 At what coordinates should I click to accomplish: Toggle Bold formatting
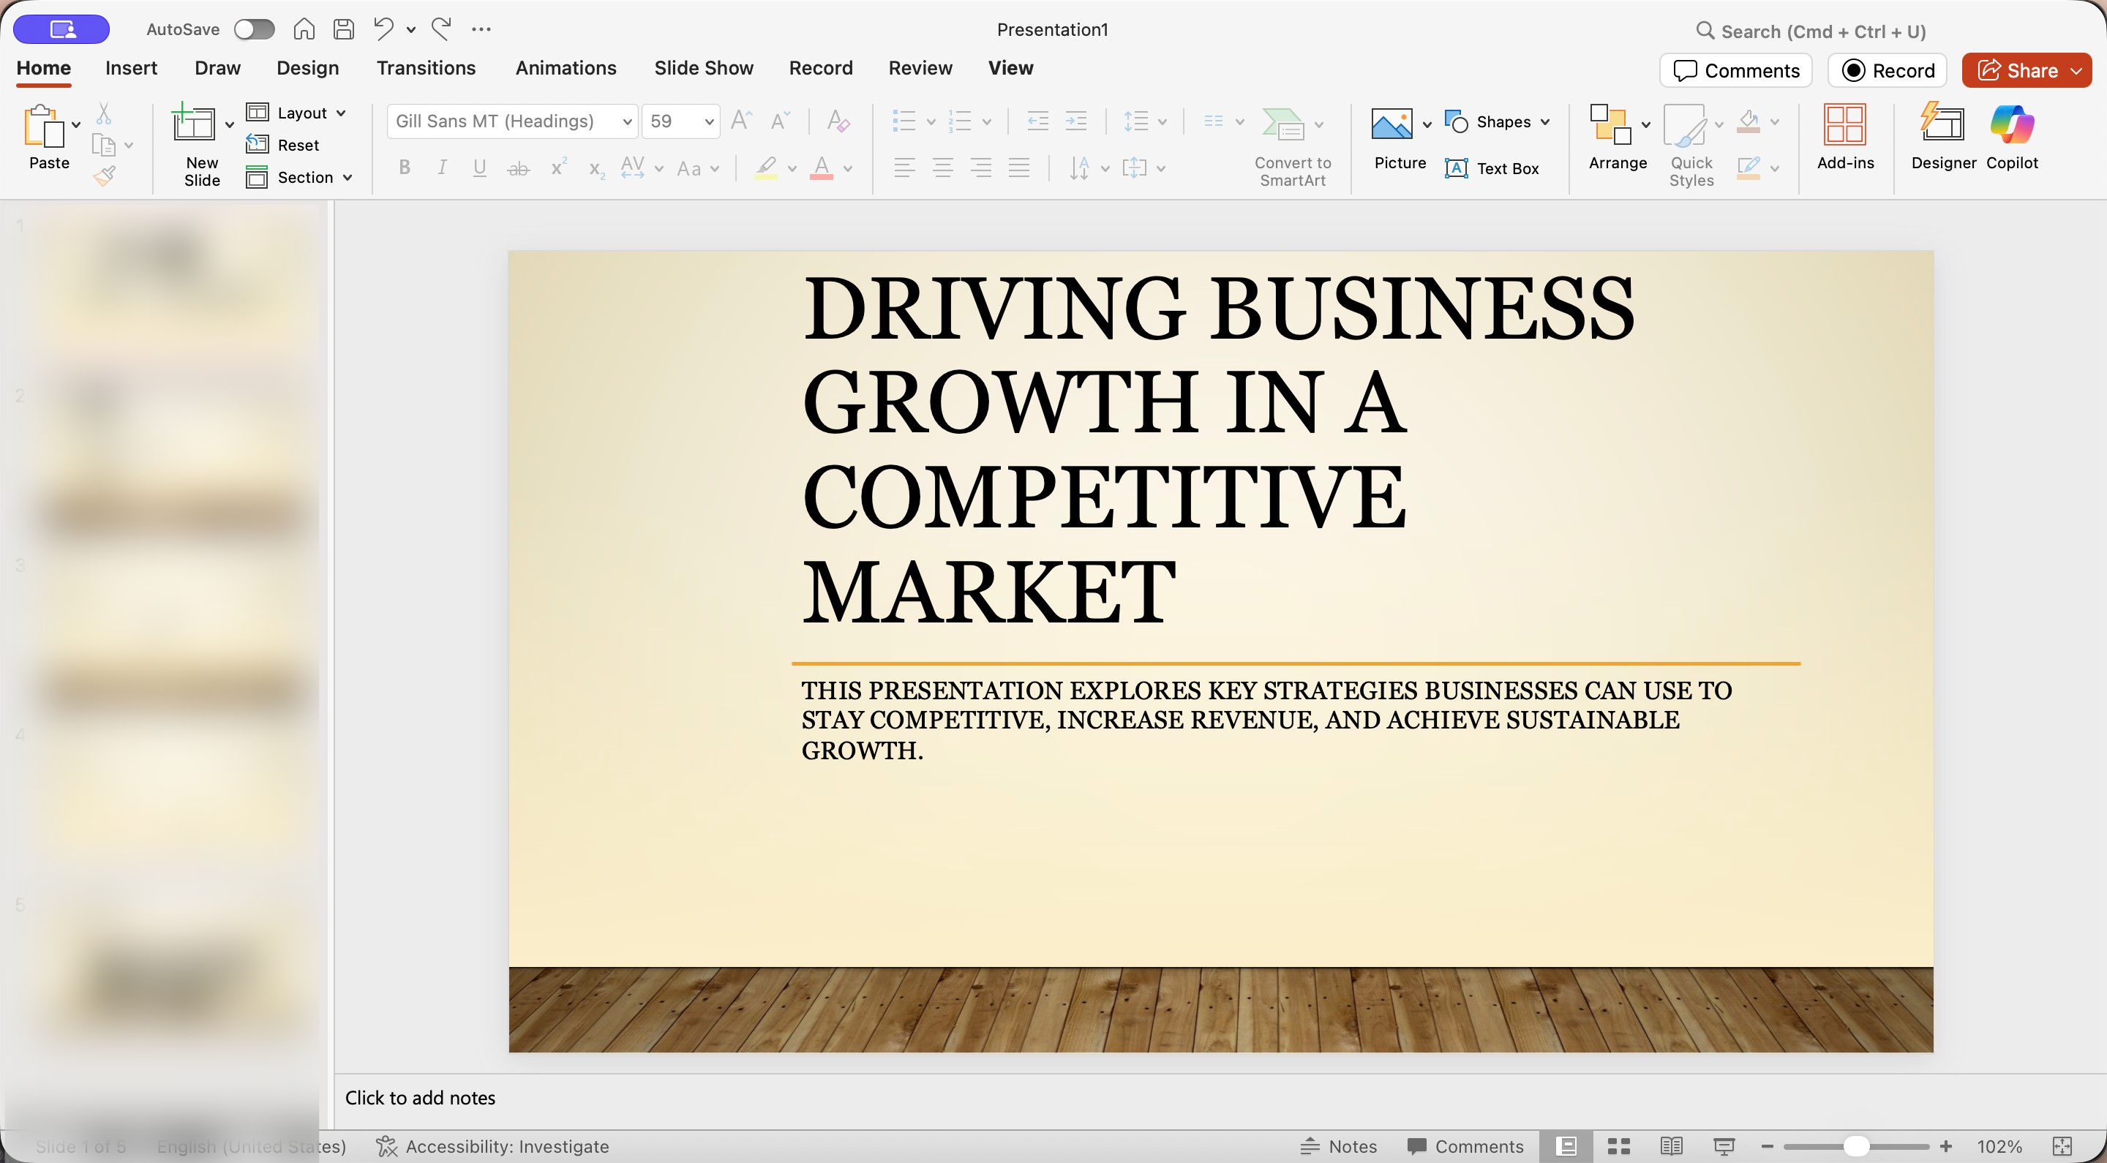[404, 168]
